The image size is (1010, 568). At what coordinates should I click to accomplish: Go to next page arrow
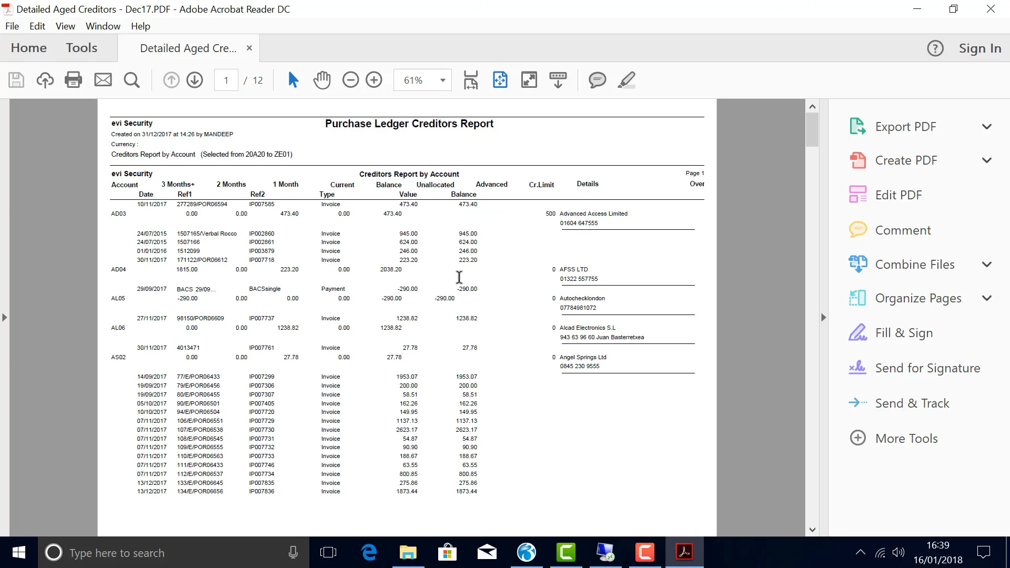195,80
